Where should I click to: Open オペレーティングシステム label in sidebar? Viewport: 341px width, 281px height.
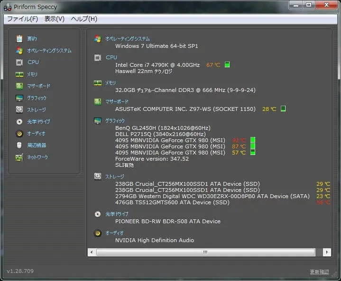click(49, 50)
